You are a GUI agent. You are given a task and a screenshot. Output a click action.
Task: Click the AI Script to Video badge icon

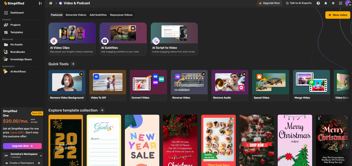156,41
